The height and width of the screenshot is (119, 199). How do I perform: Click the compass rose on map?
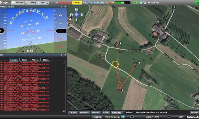(77, 14)
